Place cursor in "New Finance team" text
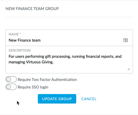The width and height of the screenshot is (138, 115). tap(24, 40)
